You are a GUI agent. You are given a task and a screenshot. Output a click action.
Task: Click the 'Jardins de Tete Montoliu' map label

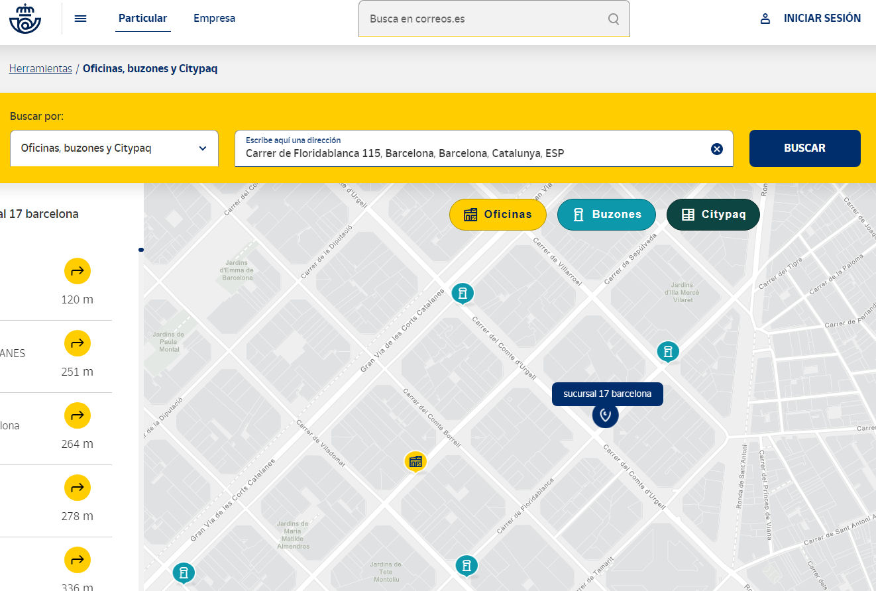[x=386, y=572]
